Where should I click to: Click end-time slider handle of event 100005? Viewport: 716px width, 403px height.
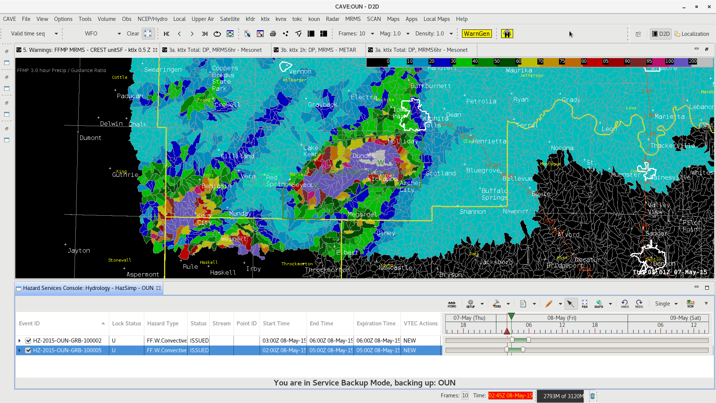coord(523,350)
